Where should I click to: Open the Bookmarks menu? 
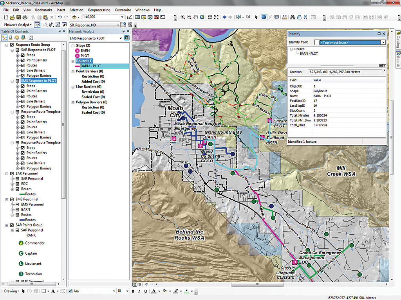[43, 10]
